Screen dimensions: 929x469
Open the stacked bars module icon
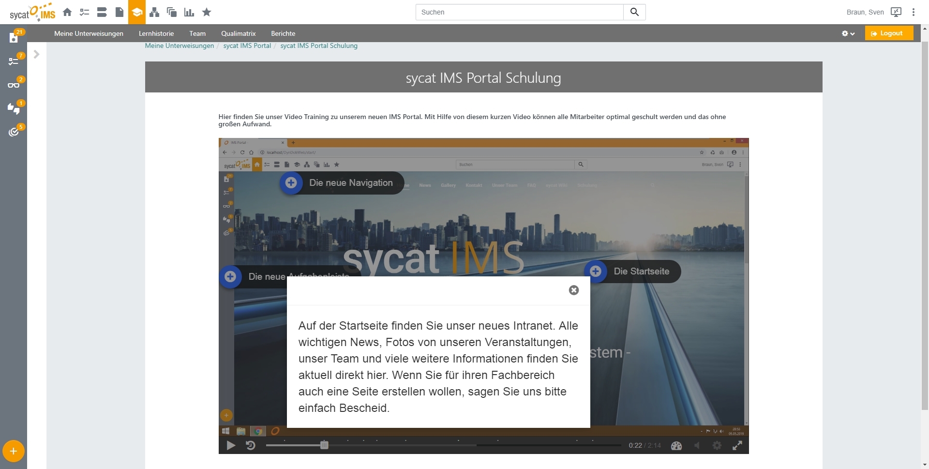pos(102,12)
